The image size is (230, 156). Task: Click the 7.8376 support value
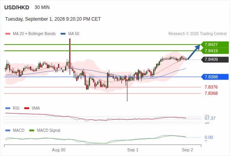(x=211, y=87)
